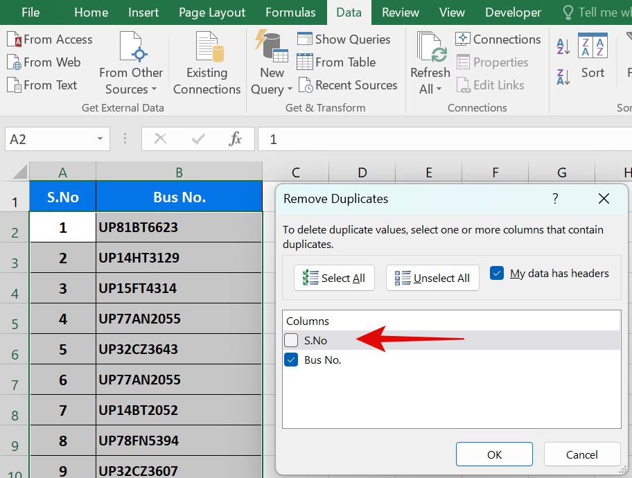Click From Table in Get & Transform
This screenshot has width=632, height=478.
(336, 62)
